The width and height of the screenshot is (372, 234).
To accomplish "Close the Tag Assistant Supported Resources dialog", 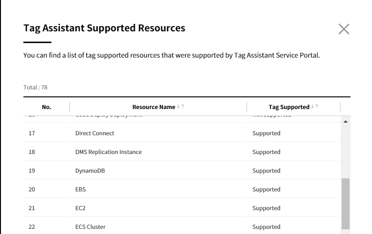I will click(x=343, y=29).
